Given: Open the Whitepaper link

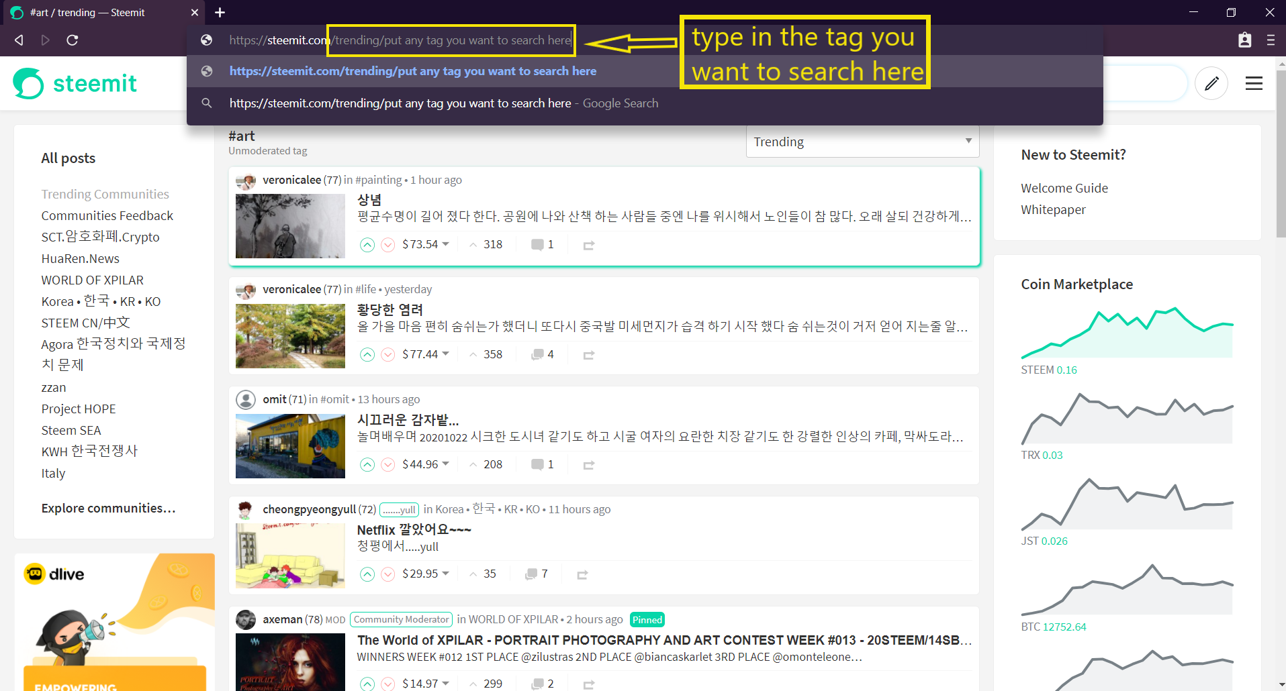Looking at the screenshot, I should (x=1053, y=209).
